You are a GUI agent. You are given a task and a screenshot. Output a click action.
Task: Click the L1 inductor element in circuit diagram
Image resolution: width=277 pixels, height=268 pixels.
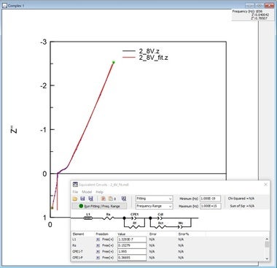click(x=88, y=218)
